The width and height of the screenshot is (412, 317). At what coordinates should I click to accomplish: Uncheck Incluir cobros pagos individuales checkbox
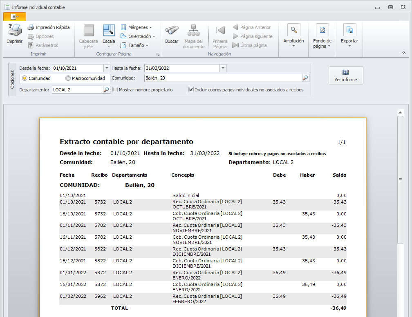(191, 90)
